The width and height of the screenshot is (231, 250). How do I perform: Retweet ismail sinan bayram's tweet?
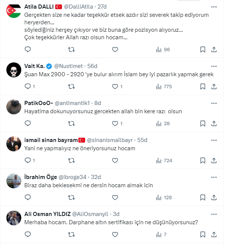(x=71, y=160)
